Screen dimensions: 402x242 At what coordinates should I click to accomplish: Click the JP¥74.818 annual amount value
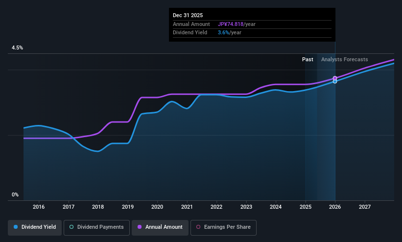coord(231,24)
